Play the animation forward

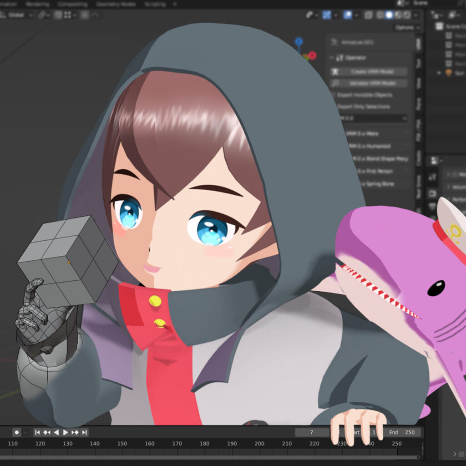pyautogui.click(x=66, y=432)
